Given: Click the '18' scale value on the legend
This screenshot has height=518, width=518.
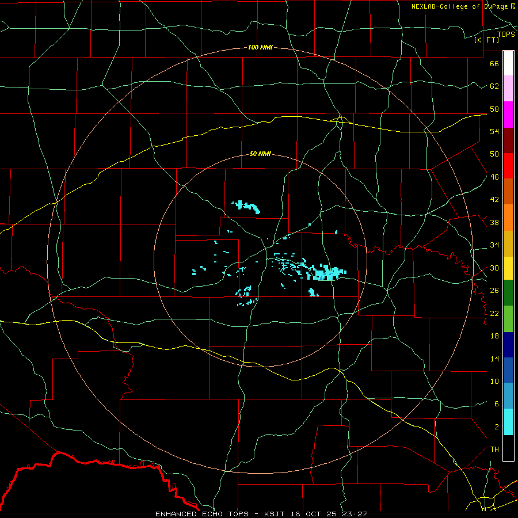Looking at the screenshot, I should [x=494, y=336].
